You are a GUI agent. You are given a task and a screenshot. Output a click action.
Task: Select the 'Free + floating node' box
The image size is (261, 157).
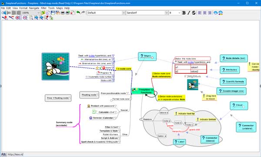click(x=58, y=98)
